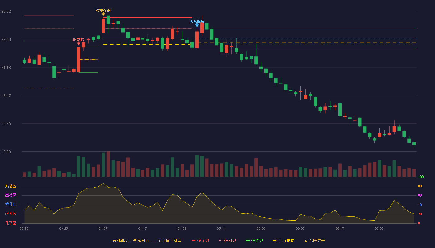The height and width of the screenshot is (248, 435).
Task: Click the 03-13 date axis label
Action: [24, 228]
